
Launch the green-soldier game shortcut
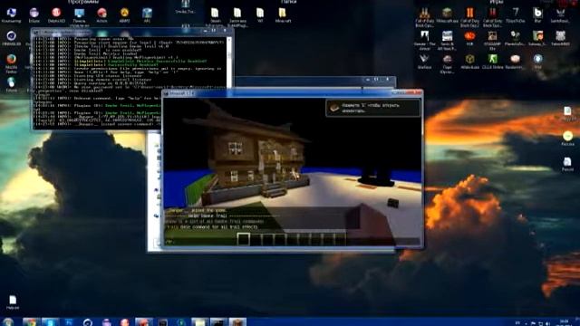pos(492,61)
